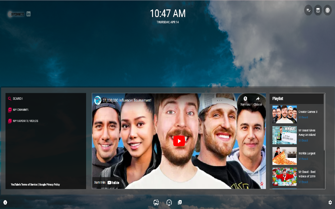Open the Creator Games 3 thumbnail
The width and height of the screenshot is (335, 209).
[284, 114]
